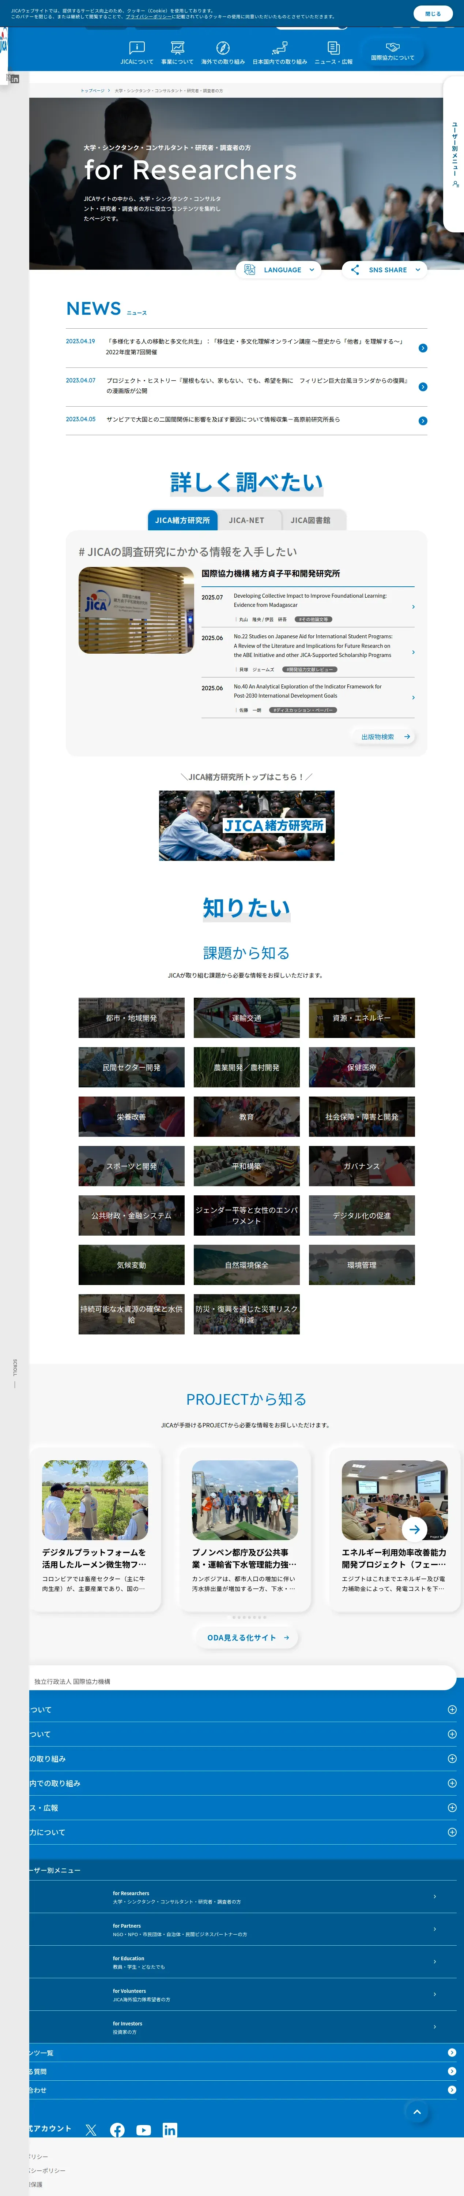
Task: Open the デジタル化の促進 topic tile
Action: point(362,1215)
